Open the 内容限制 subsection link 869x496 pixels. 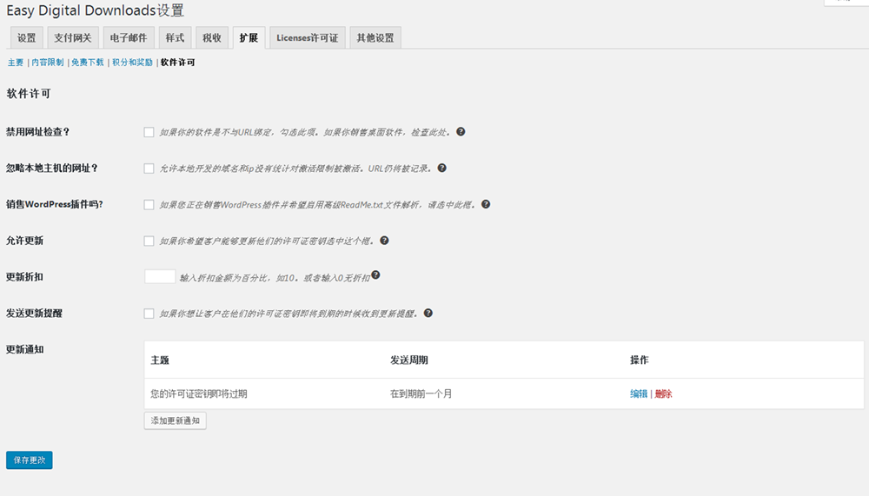(48, 63)
